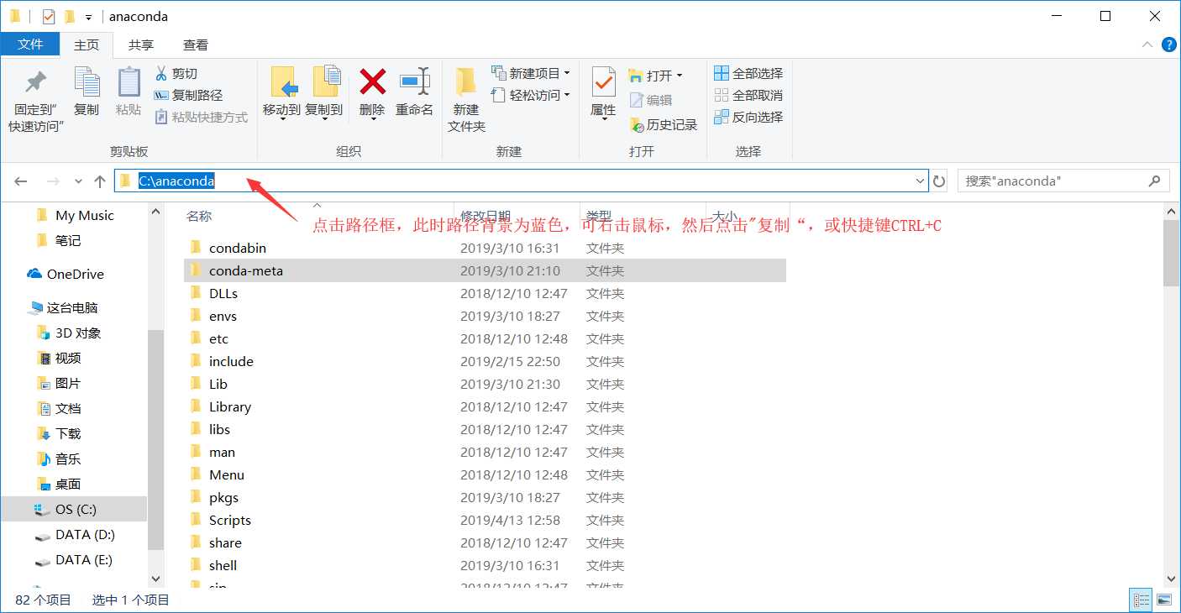Image resolution: width=1181 pixels, height=613 pixels.
Task: Click Select None (全部取消)
Action: (748, 96)
